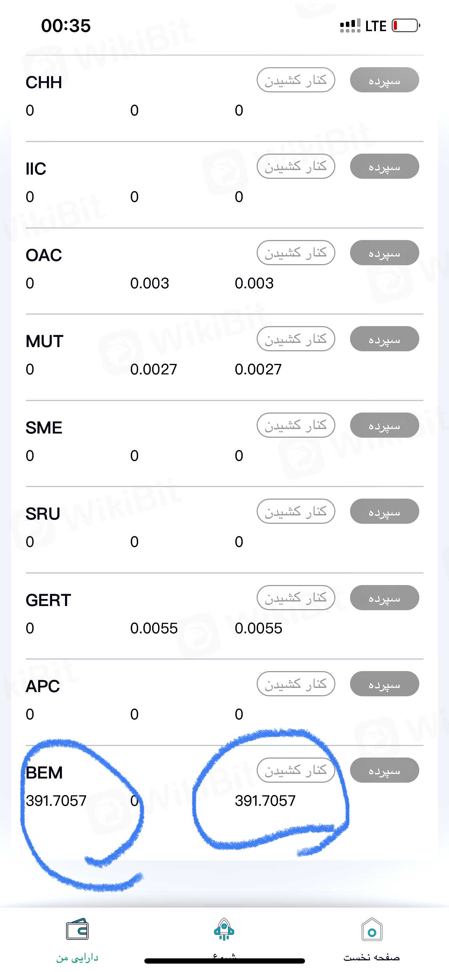Viewport: 449px width, 972px height.
Task: Select the BEM asset name
Action: [x=44, y=773]
